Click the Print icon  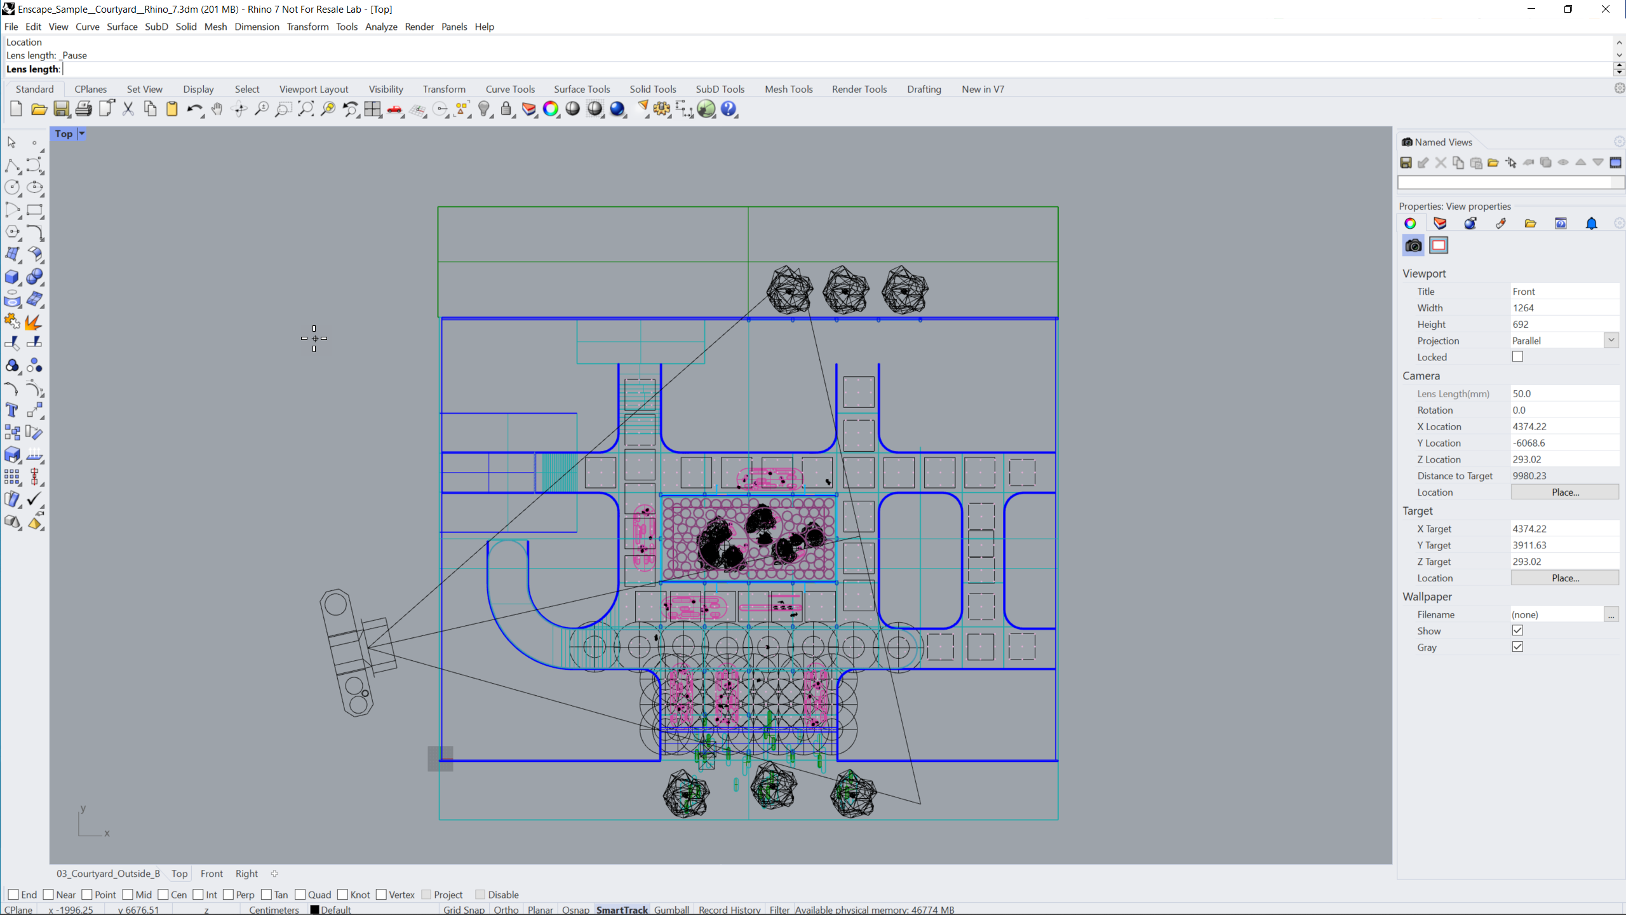point(84,109)
